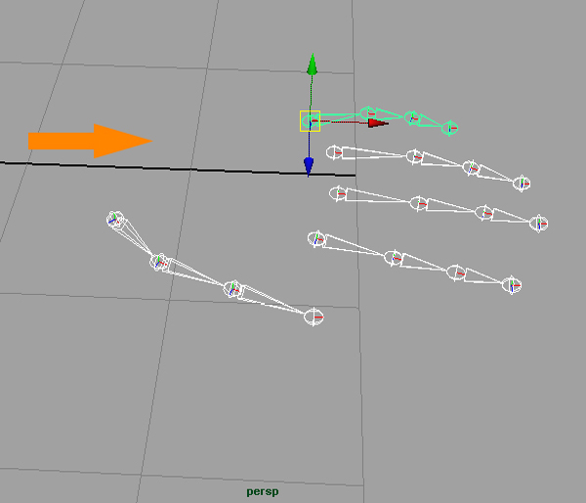Grab the red X-axis move arrow

pos(378,123)
